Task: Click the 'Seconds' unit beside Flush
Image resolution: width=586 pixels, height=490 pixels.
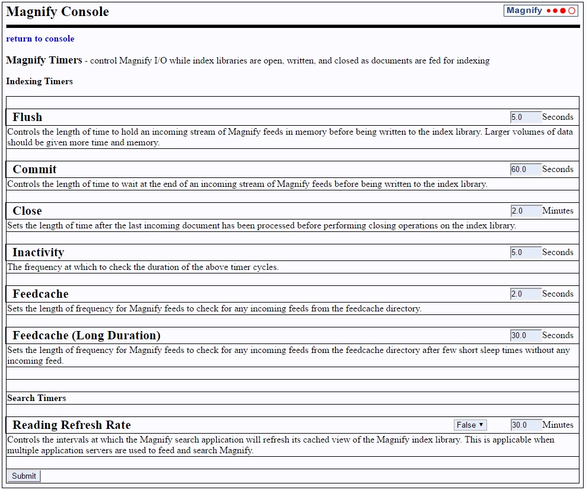Action: (558, 117)
